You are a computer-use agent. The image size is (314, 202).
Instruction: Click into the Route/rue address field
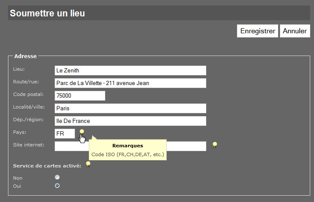pyautogui.click(x=130, y=83)
